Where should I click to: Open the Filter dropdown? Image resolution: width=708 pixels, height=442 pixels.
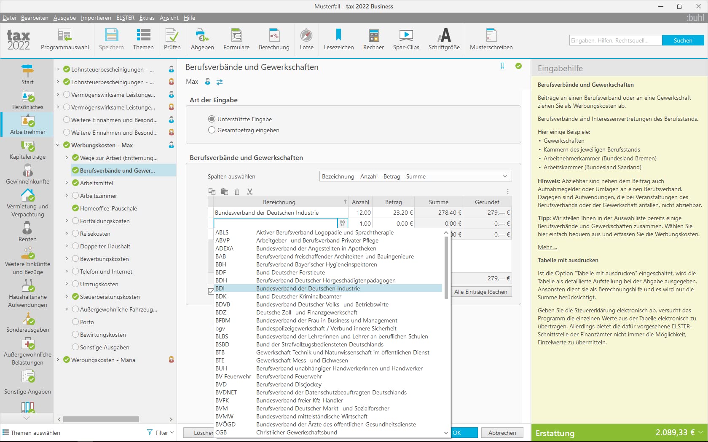coord(161,433)
